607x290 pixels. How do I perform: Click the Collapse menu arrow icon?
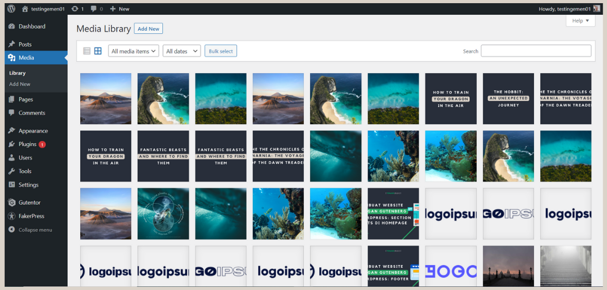pyautogui.click(x=12, y=230)
